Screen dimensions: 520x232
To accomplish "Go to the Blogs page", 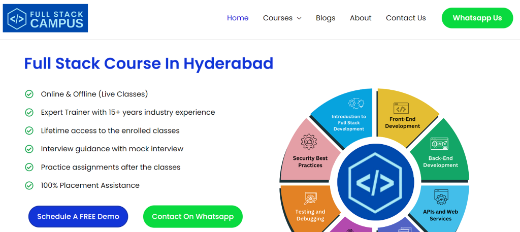I will tap(326, 18).
